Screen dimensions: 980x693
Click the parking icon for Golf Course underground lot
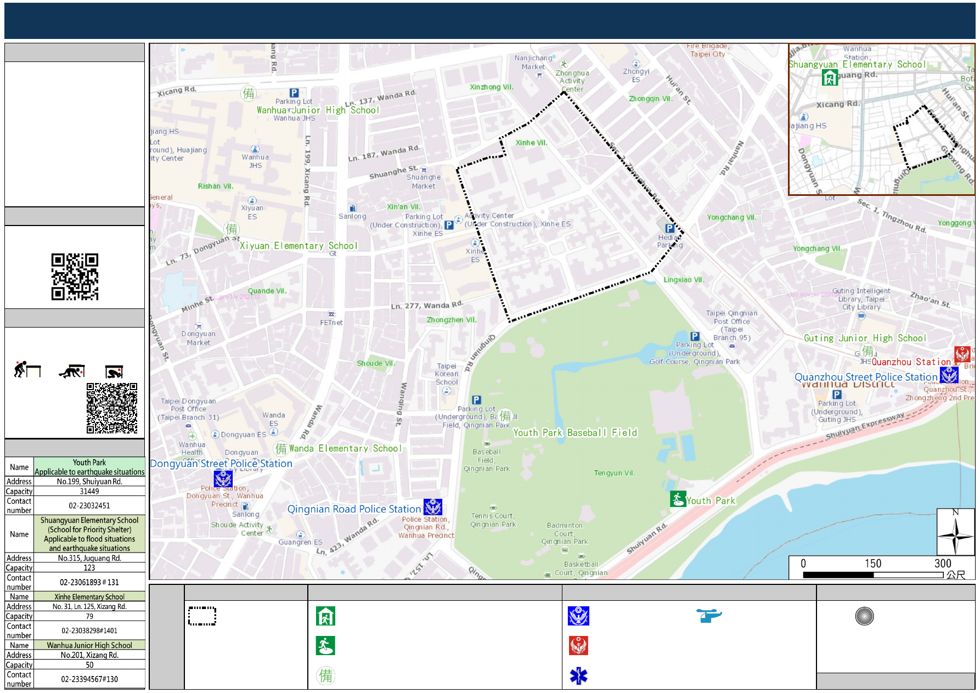[695, 336]
